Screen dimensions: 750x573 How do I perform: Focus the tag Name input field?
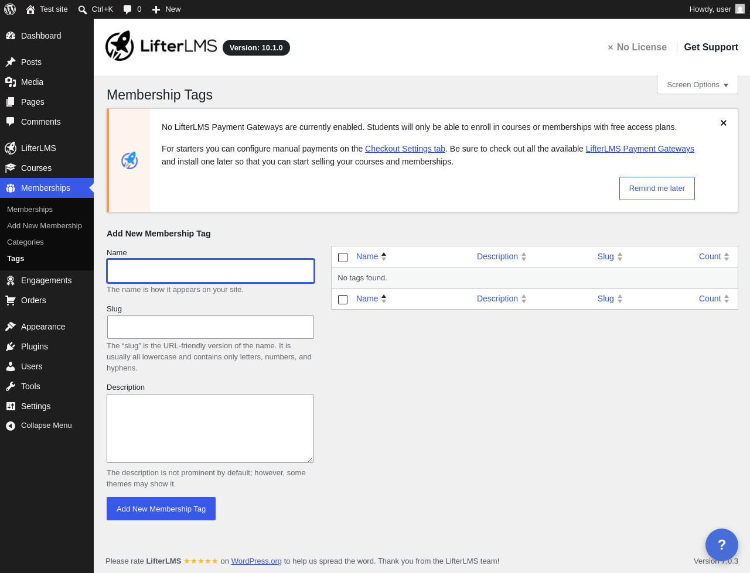tap(211, 271)
